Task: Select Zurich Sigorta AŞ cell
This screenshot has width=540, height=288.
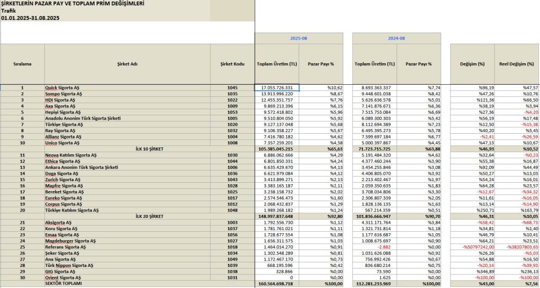Action: click(128, 180)
